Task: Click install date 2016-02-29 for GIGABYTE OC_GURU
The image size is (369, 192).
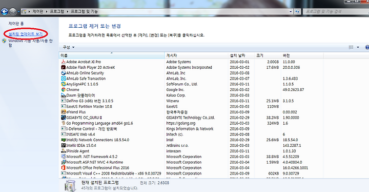Action: (239, 118)
